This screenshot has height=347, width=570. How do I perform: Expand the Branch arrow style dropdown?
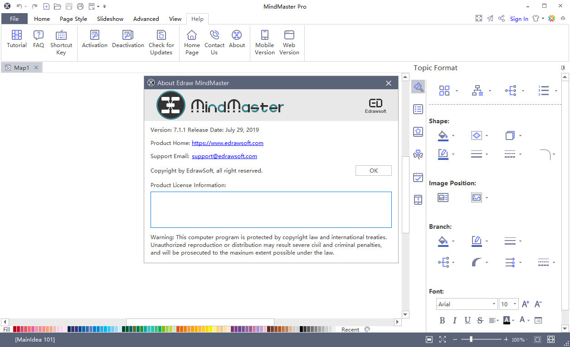pyautogui.click(x=520, y=262)
